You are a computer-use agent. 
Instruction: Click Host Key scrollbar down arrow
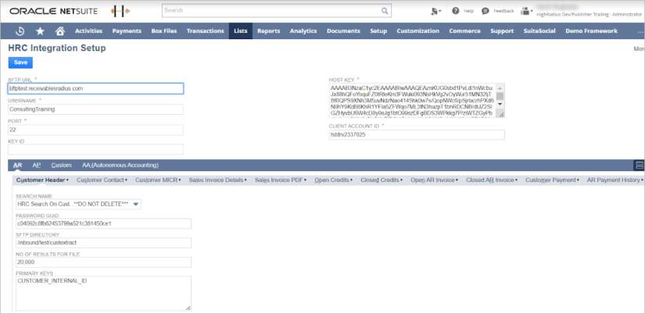pyautogui.click(x=500, y=105)
